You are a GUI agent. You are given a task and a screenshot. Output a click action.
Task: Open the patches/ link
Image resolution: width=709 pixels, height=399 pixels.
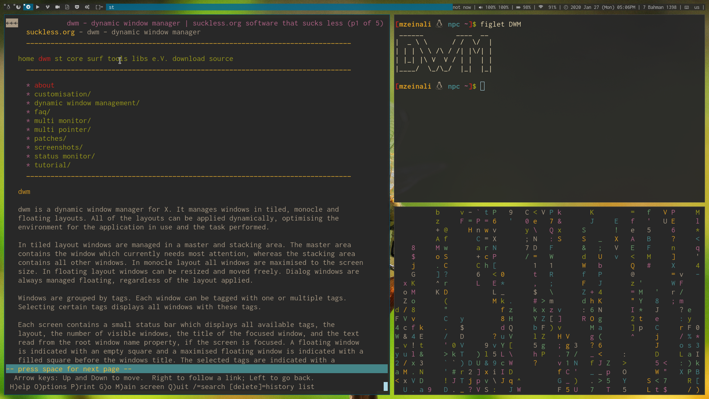click(50, 139)
